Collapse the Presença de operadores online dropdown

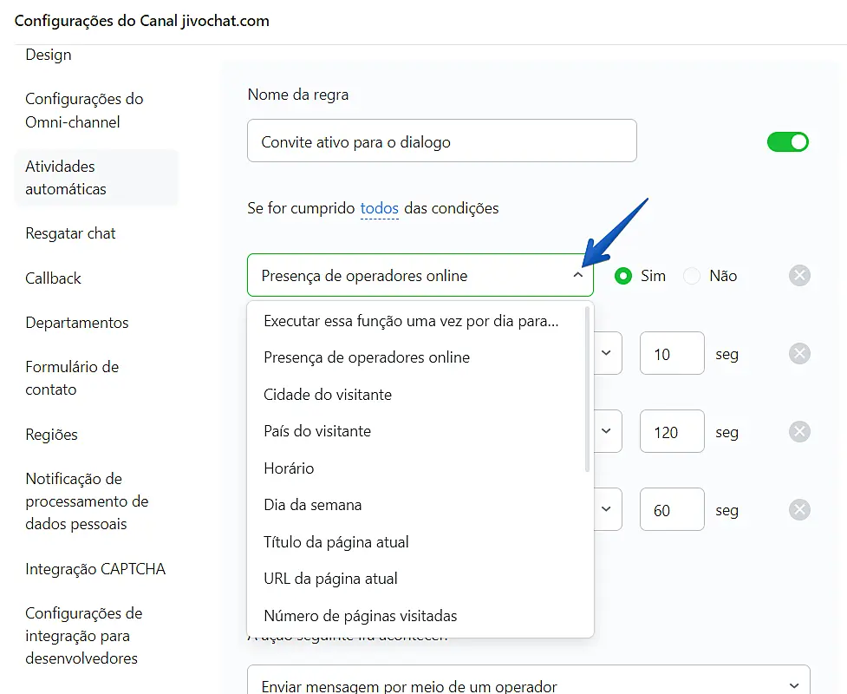(577, 276)
